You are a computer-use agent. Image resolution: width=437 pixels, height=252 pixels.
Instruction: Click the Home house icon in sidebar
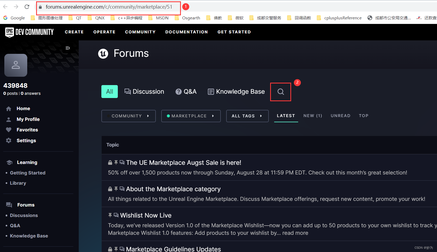click(9, 109)
